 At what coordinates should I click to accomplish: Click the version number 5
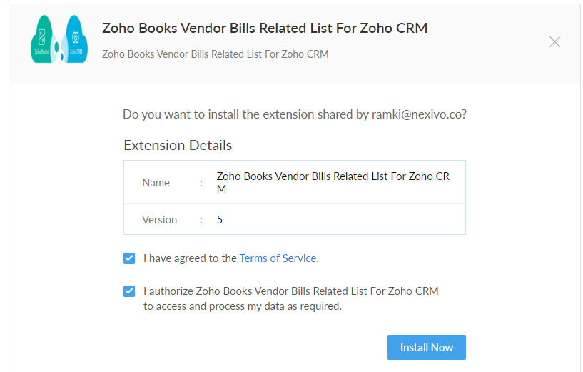click(x=219, y=220)
